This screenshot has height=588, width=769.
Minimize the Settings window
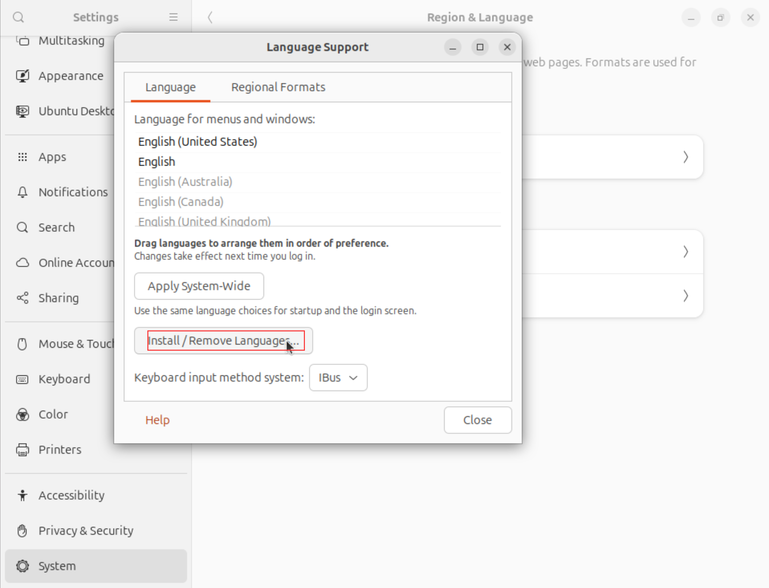coord(691,18)
